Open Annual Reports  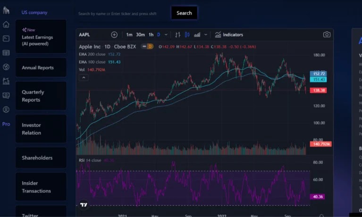[x=41, y=67]
